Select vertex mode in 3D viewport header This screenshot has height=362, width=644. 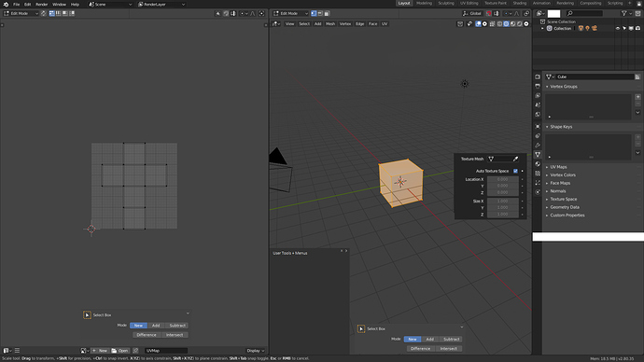(x=314, y=13)
